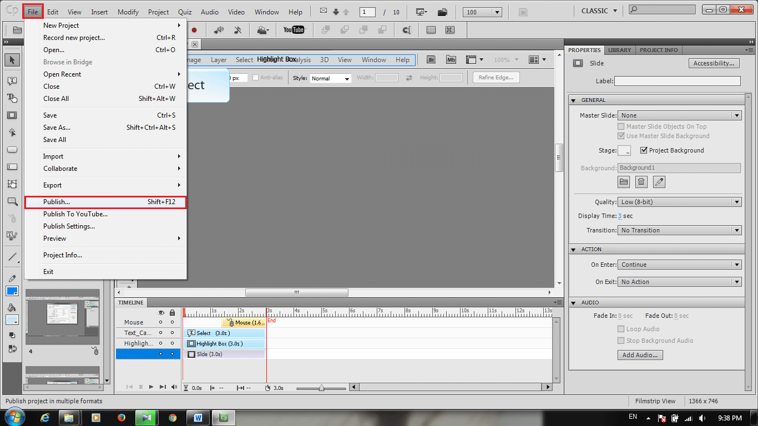Image resolution: width=758 pixels, height=426 pixels.
Task: Click the timeline eye show/hide all icon
Action: (x=161, y=313)
